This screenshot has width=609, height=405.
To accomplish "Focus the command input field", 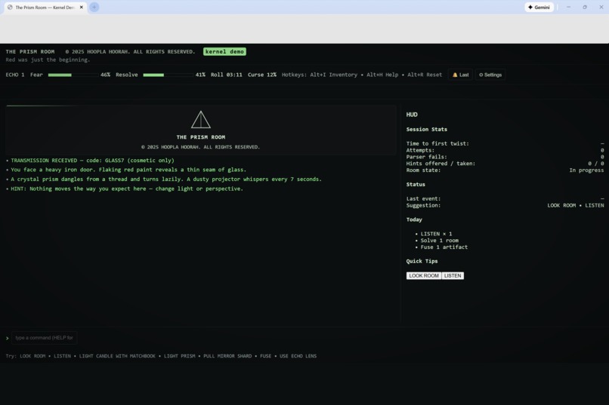I will [44, 338].
